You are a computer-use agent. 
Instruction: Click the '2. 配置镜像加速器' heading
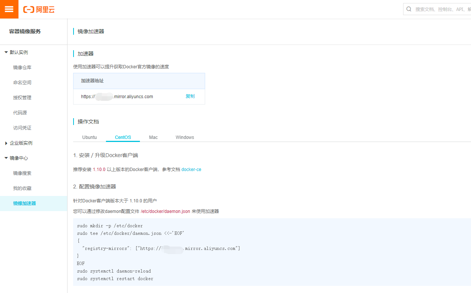(x=95, y=187)
